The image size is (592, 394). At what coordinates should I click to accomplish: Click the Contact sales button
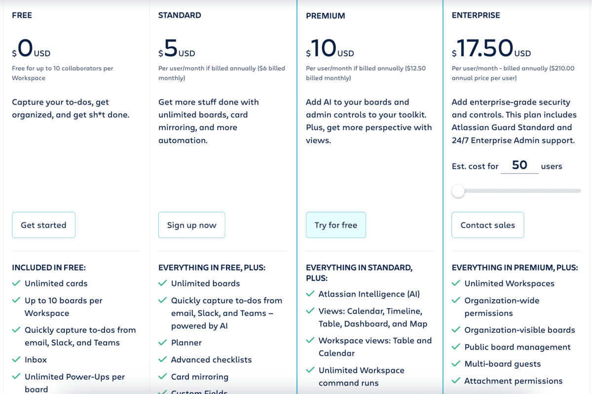tap(487, 225)
